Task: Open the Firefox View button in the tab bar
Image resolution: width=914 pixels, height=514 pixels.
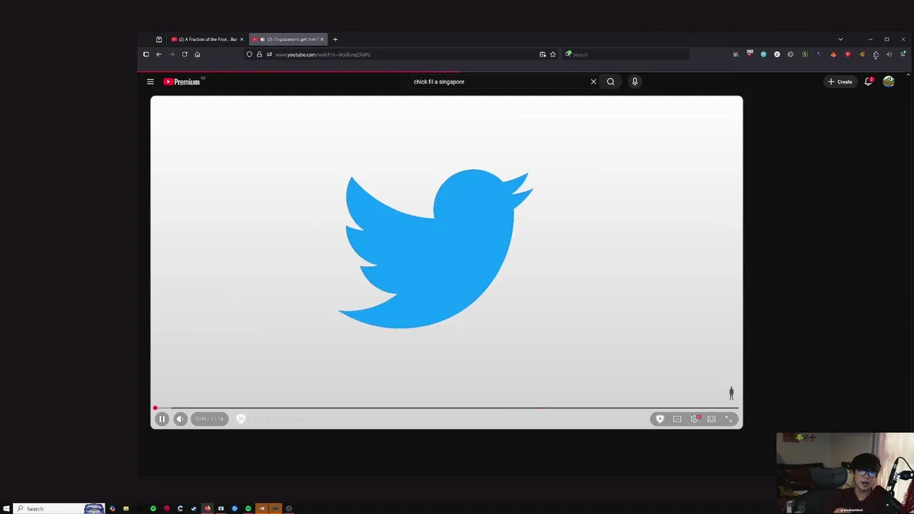Action: (x=159, y=39)
